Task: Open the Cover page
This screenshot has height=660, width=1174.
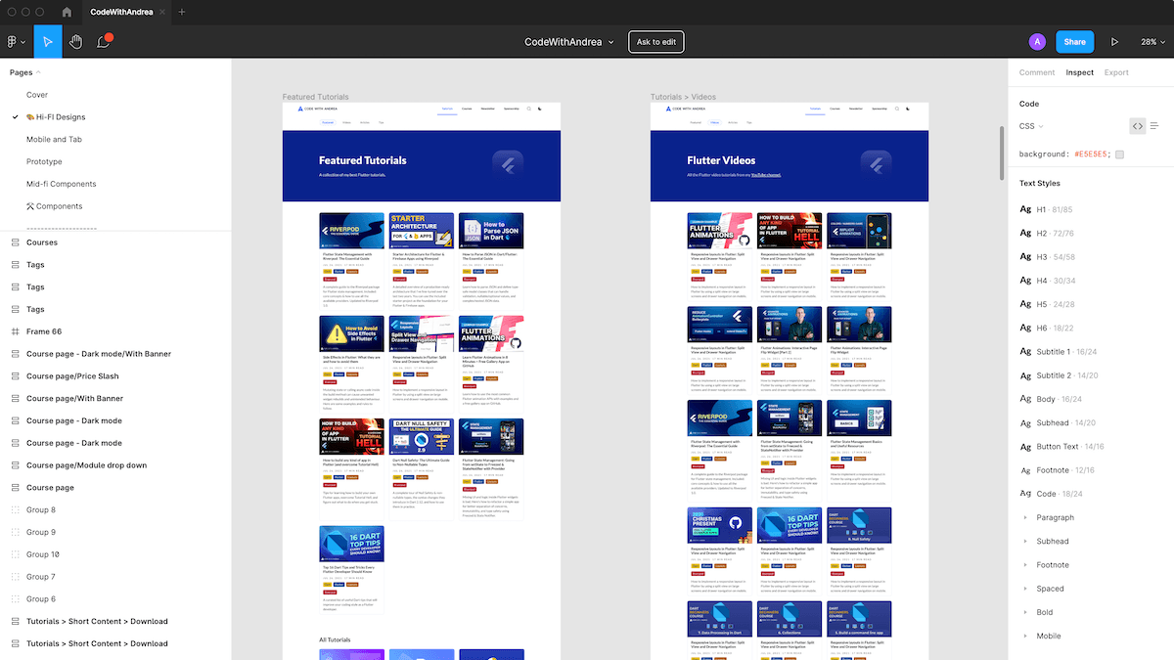Action: (37, 95)
